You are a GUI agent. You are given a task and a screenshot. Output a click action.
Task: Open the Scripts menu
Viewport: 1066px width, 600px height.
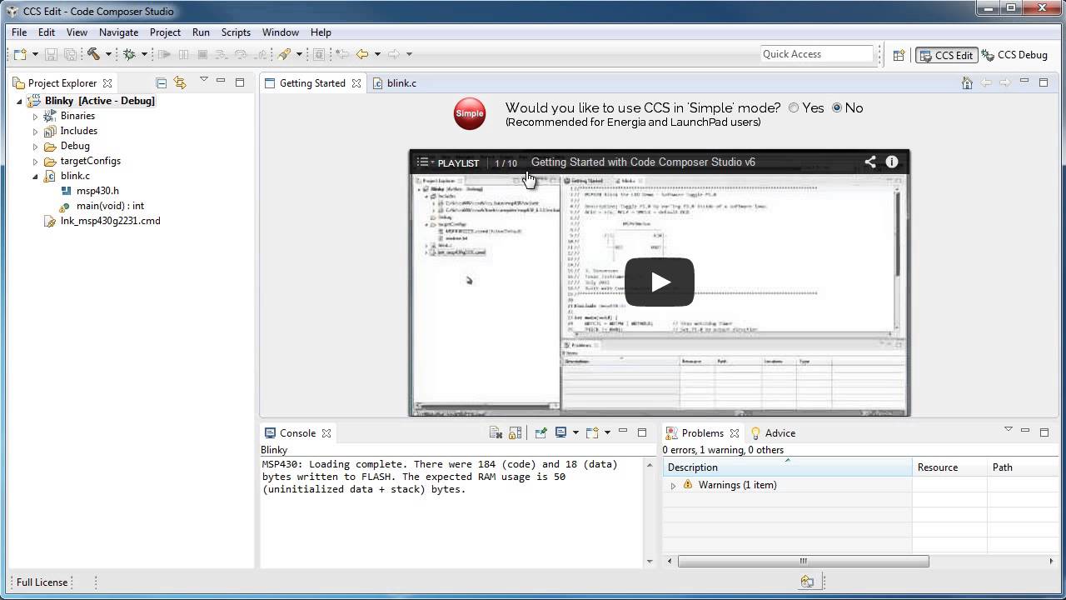pyautogui.click(x=236, y=32)
